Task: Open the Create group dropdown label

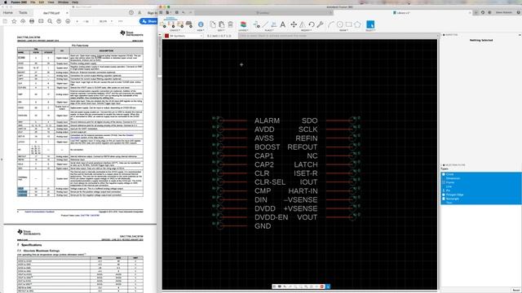Action: 175,30
